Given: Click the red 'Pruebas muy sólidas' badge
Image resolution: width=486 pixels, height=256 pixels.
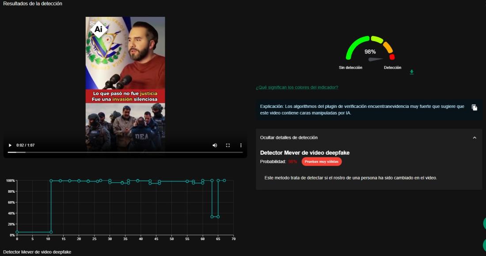Looking at the screenshot, I should [322, 162].
